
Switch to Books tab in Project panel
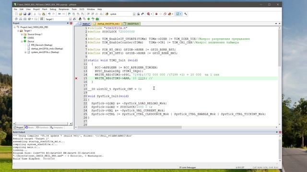(x=30, y=128)
